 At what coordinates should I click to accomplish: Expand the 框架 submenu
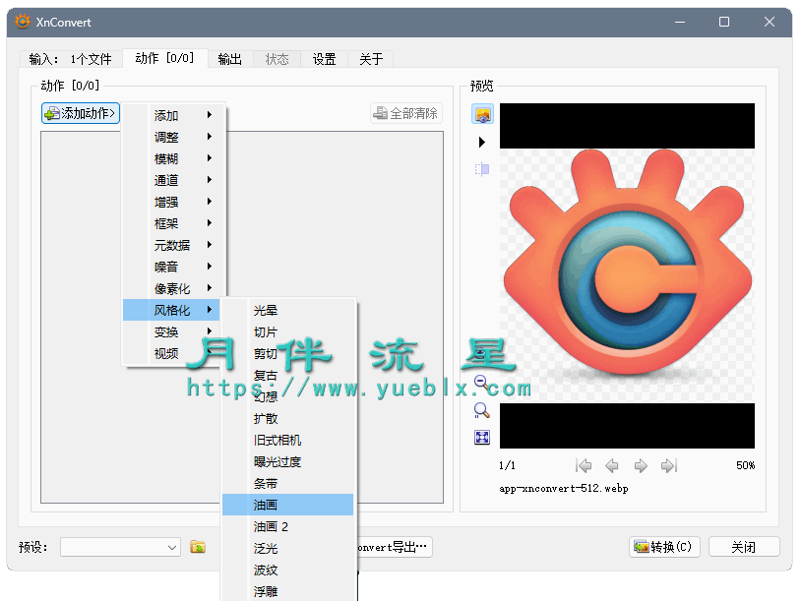[173, 223]
